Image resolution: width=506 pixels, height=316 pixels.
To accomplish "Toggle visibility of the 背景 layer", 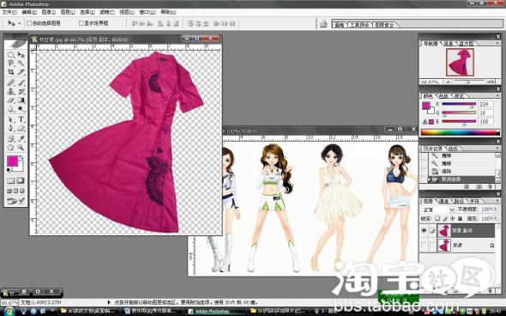I will [x=424, y=246].
